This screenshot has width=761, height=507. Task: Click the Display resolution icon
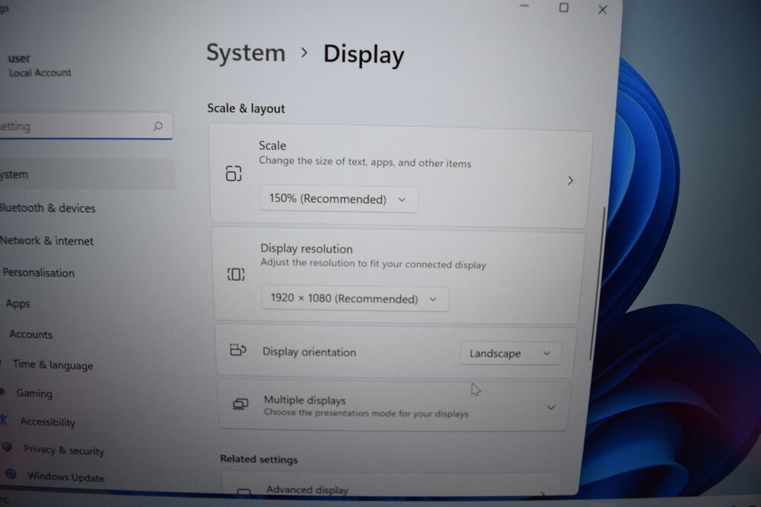point(236,274)
